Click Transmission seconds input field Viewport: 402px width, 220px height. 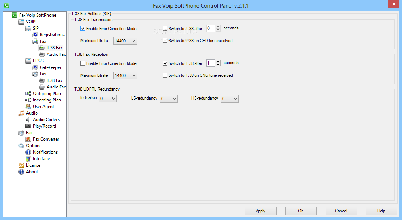tap(211, 28)
